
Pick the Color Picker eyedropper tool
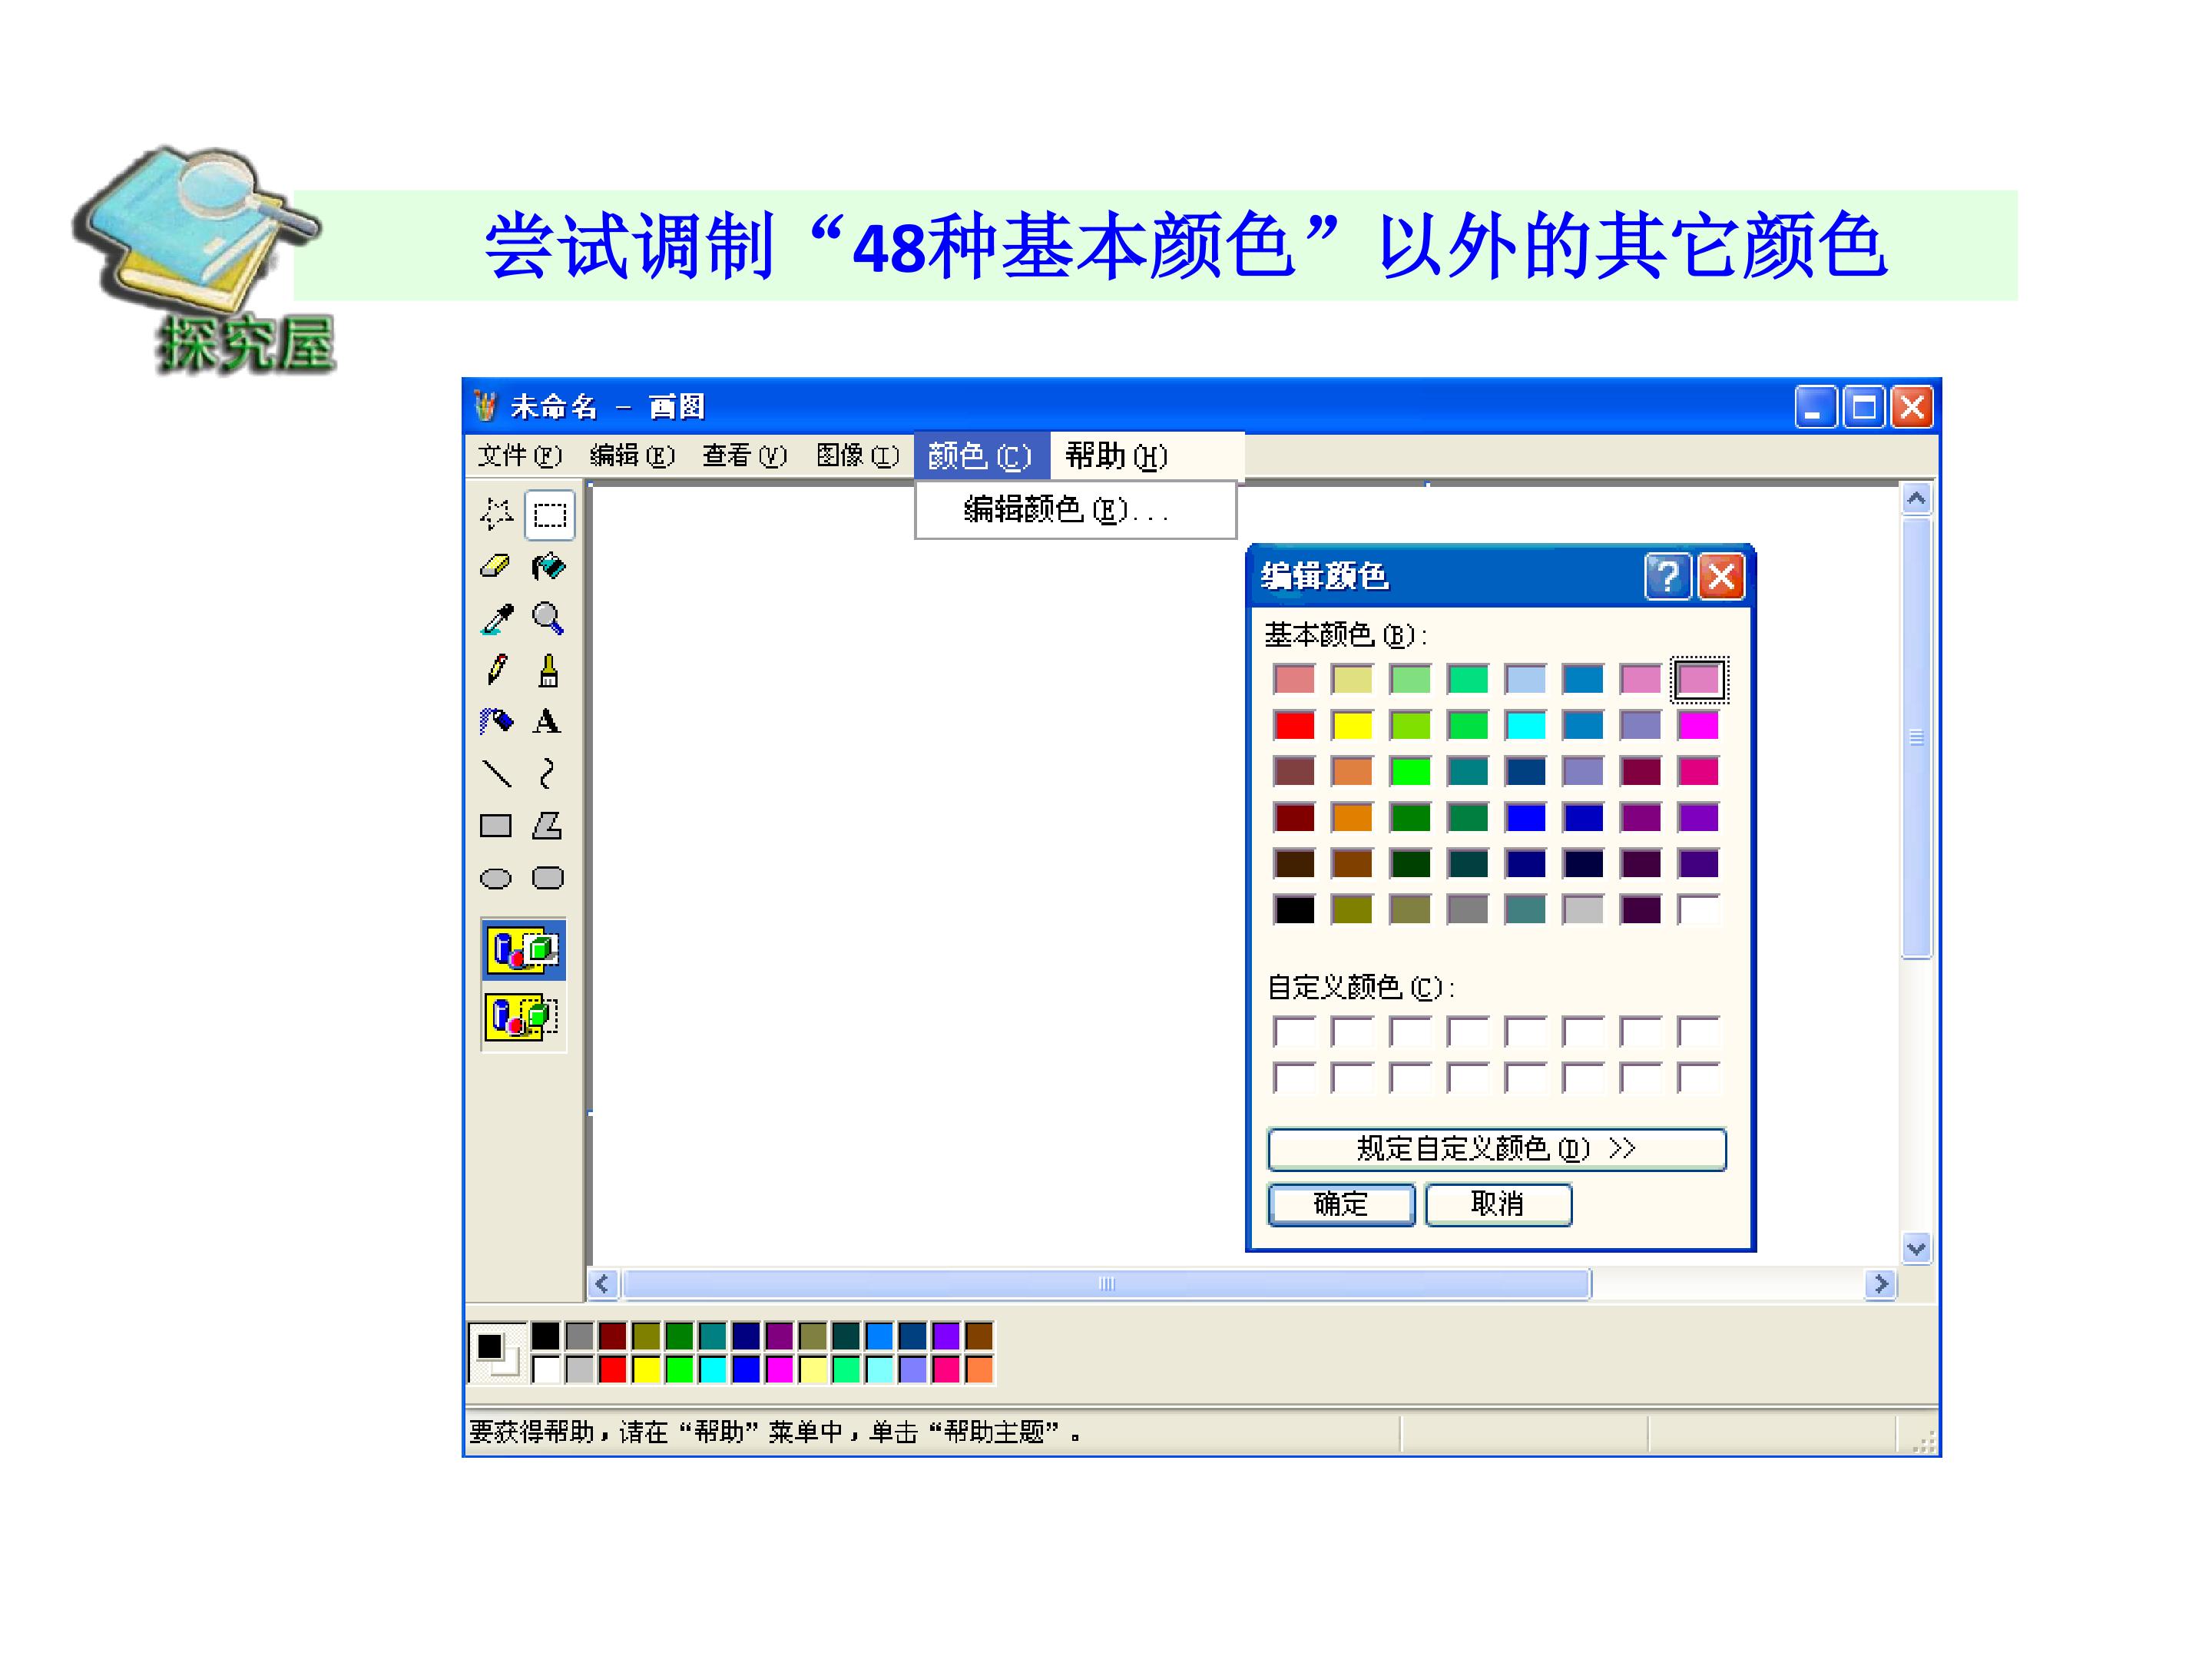coord(497,618)
